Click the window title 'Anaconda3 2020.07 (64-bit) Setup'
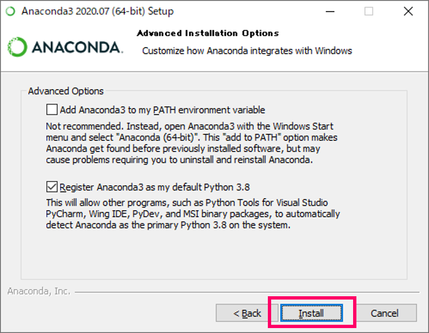The width and height of the screenshot is (429, 333). tap(97, 11)
